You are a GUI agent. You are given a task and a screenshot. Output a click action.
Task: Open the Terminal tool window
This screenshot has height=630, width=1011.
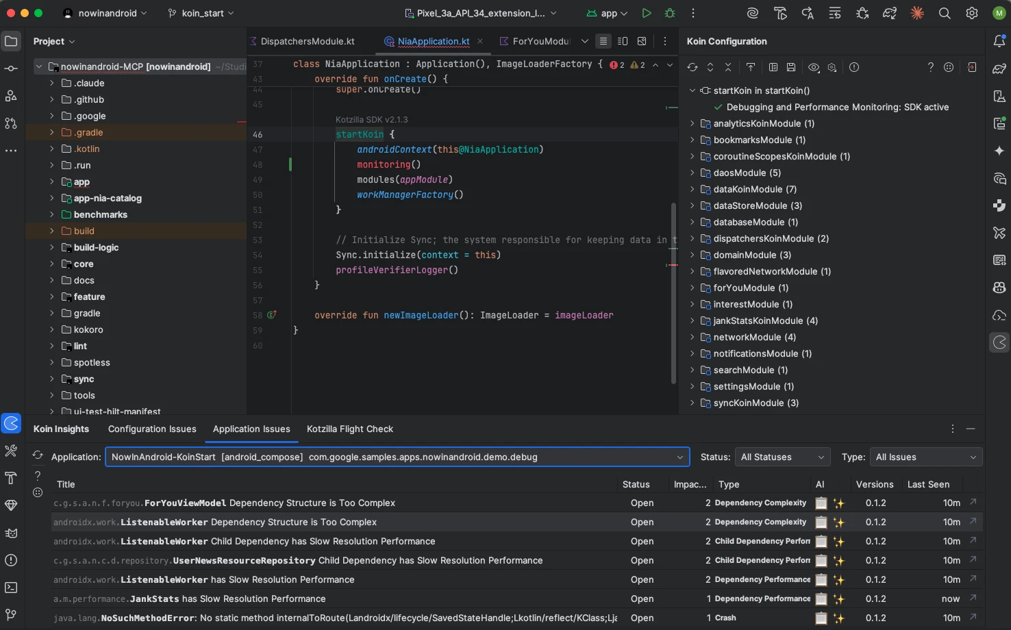[x=11, y=588]
